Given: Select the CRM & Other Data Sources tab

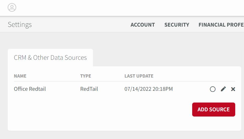Looking at the screenshot, I should (x=50, y=58).
